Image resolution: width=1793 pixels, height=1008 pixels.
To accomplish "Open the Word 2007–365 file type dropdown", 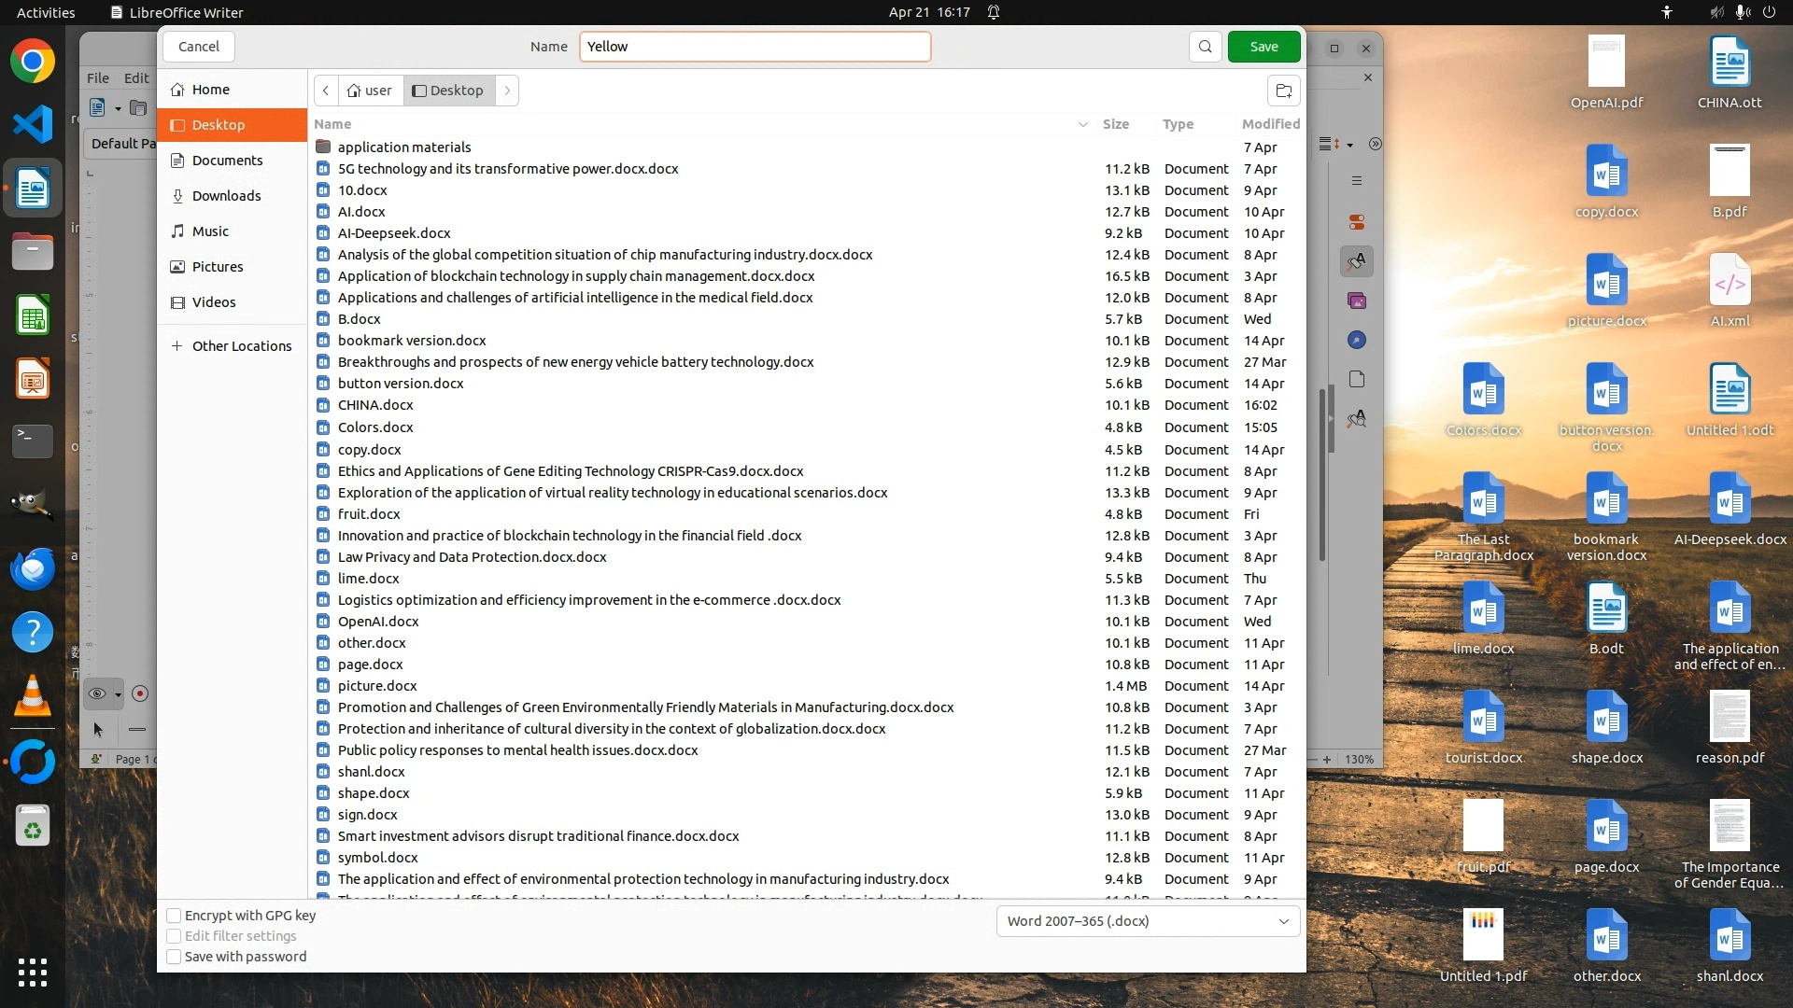I will click(1148, 921).
